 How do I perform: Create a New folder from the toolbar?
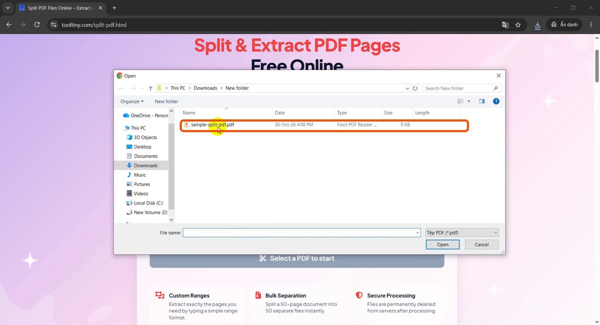tap(166, 101)
